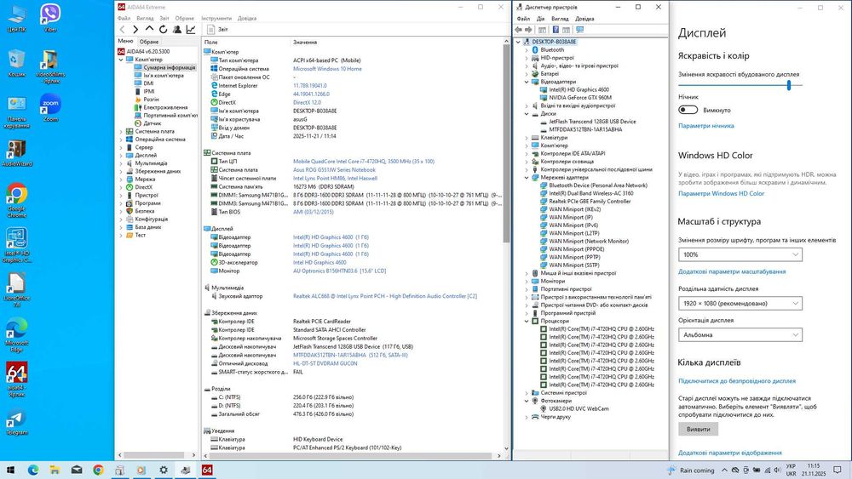Collapse the Мережеві адаптери node in Device Manager
This screenshot has height=479, width=852.
pos(527,177)
